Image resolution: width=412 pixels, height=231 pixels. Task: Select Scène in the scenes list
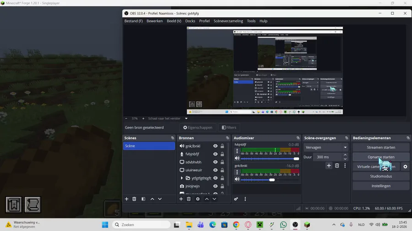click(149, 146)
